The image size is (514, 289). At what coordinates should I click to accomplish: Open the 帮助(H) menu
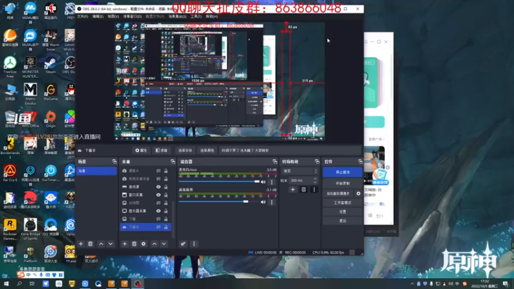tap(212, 17)
